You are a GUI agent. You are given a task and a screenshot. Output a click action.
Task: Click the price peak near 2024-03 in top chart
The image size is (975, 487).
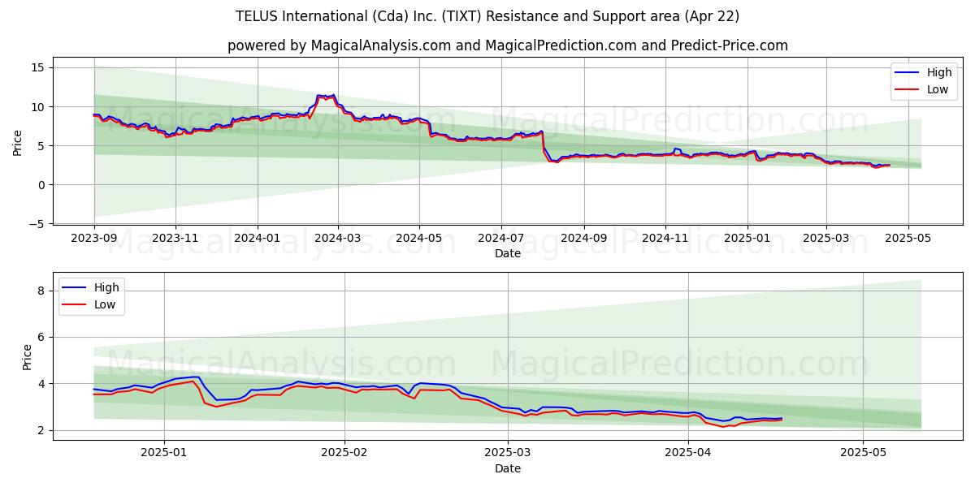pyautogui.click(x=325, y=96)
